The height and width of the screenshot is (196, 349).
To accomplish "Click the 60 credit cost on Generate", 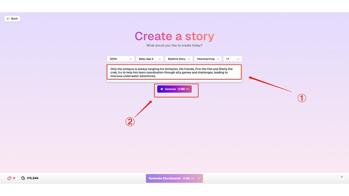I will pyautogui.click(x=182, y=89).
